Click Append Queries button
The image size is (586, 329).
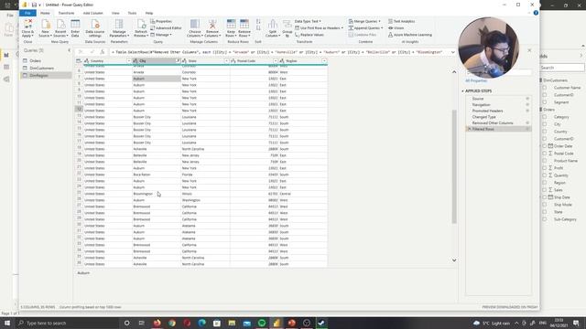(x=365, y=28)
